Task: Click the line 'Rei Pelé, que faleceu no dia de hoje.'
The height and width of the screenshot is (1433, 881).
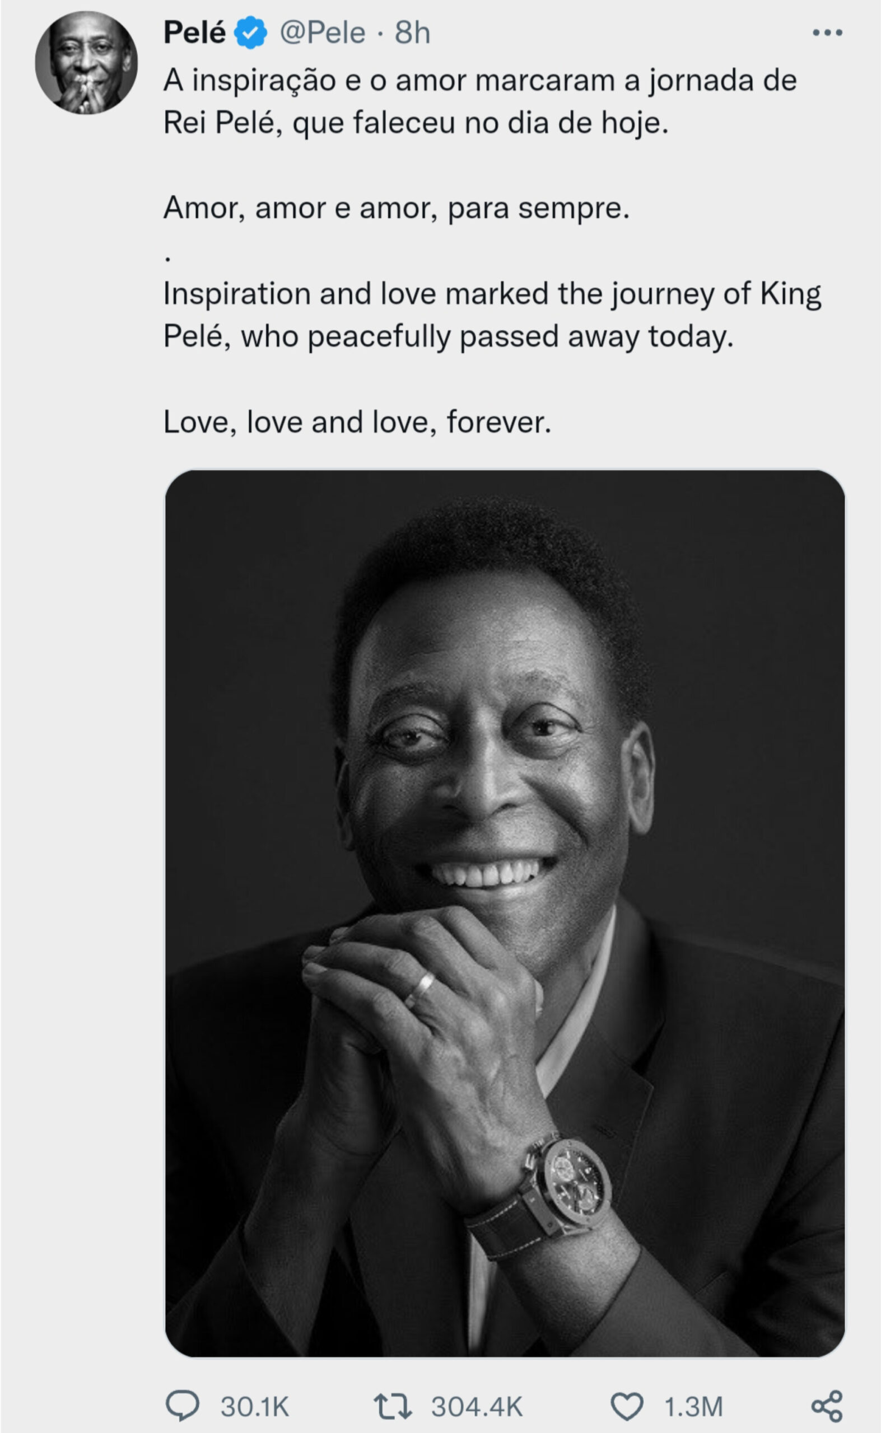Action: tap(416, 123)
